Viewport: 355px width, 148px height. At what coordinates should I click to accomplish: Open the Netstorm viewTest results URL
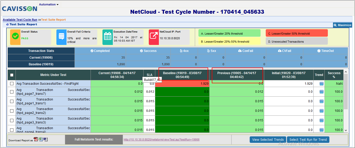[x=161, y=139]
